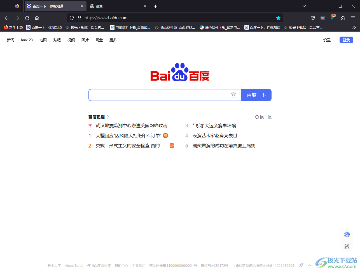Screen dimensions: 360x271
Task: Click the tracking protection shield icon
Action: coord(72,18)
